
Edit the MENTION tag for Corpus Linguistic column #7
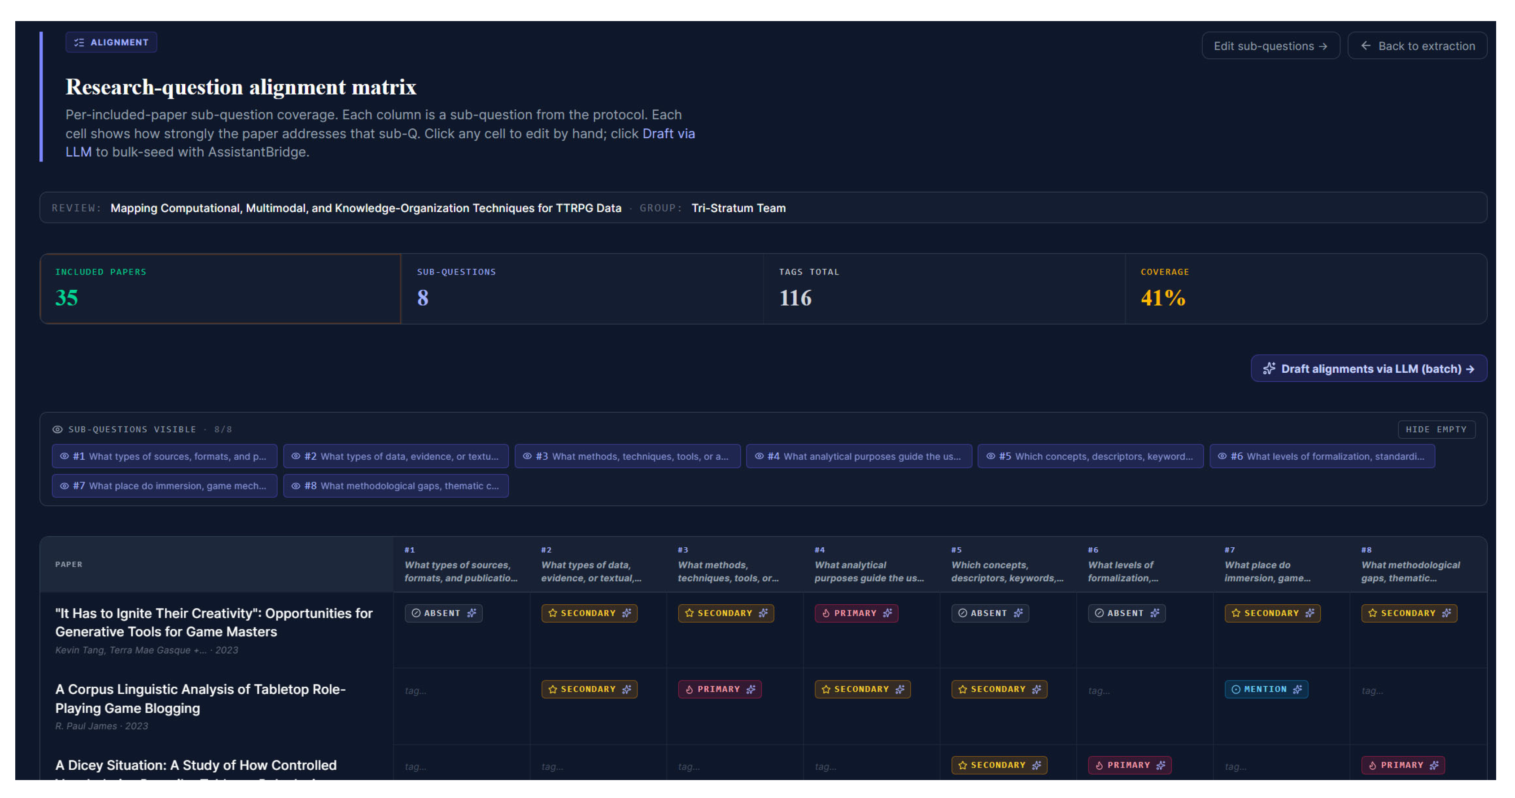1266,689
